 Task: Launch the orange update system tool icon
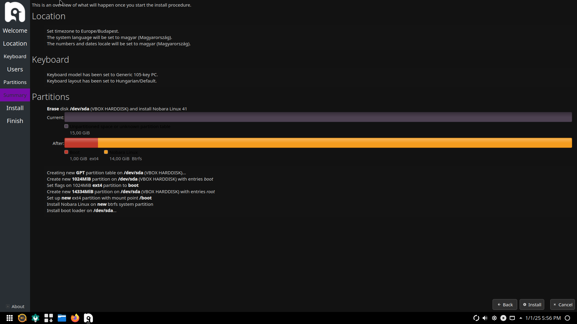click(22, 318)
